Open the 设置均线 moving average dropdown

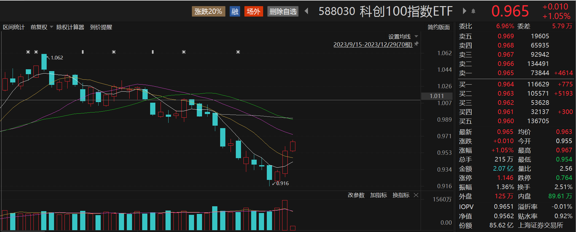403,37
